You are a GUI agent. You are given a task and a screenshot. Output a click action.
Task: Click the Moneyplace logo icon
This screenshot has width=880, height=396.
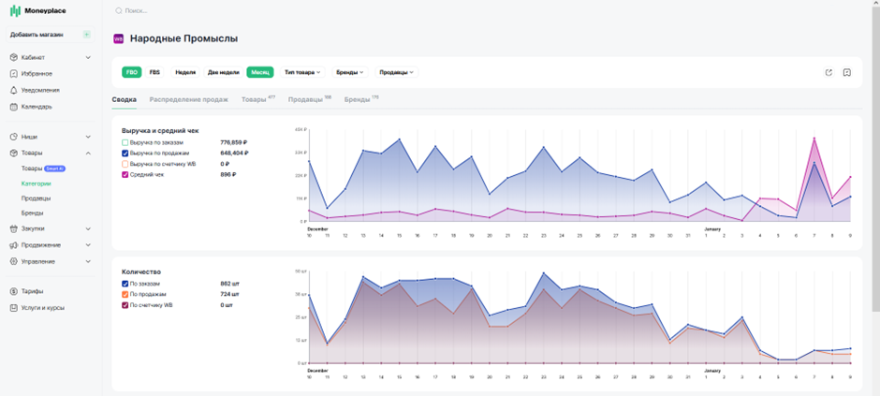pyautogui.click(x=15, y=10)
